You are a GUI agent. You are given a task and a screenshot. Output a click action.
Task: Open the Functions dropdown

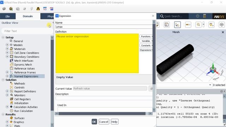click(x=146, y=36)
